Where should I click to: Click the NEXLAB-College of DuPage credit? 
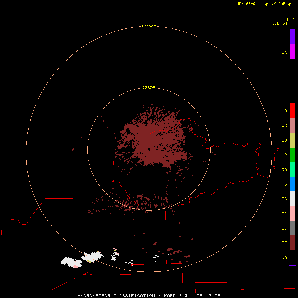pyautogui.click(x=264, y=4)
